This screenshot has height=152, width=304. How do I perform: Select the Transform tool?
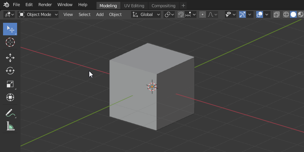tap(10, 97)
